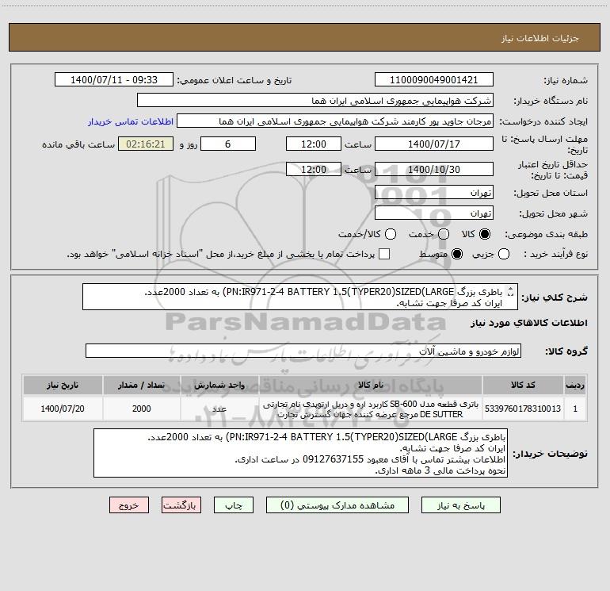Screen dimensions: 610x591
Task: Choose the کالا/خدمت radio option
Action: (391, 234)
